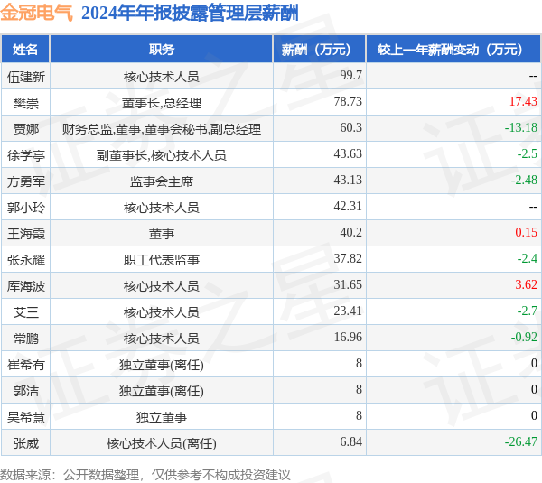Click the name 库海波
Viewport: 542px width, 483px height.
(26, 286)
